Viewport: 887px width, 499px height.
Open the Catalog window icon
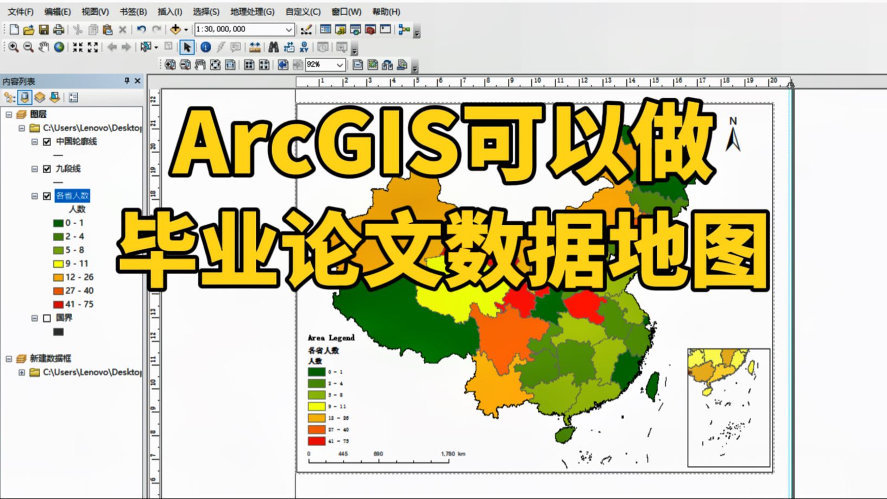click(x=341, y=29)
